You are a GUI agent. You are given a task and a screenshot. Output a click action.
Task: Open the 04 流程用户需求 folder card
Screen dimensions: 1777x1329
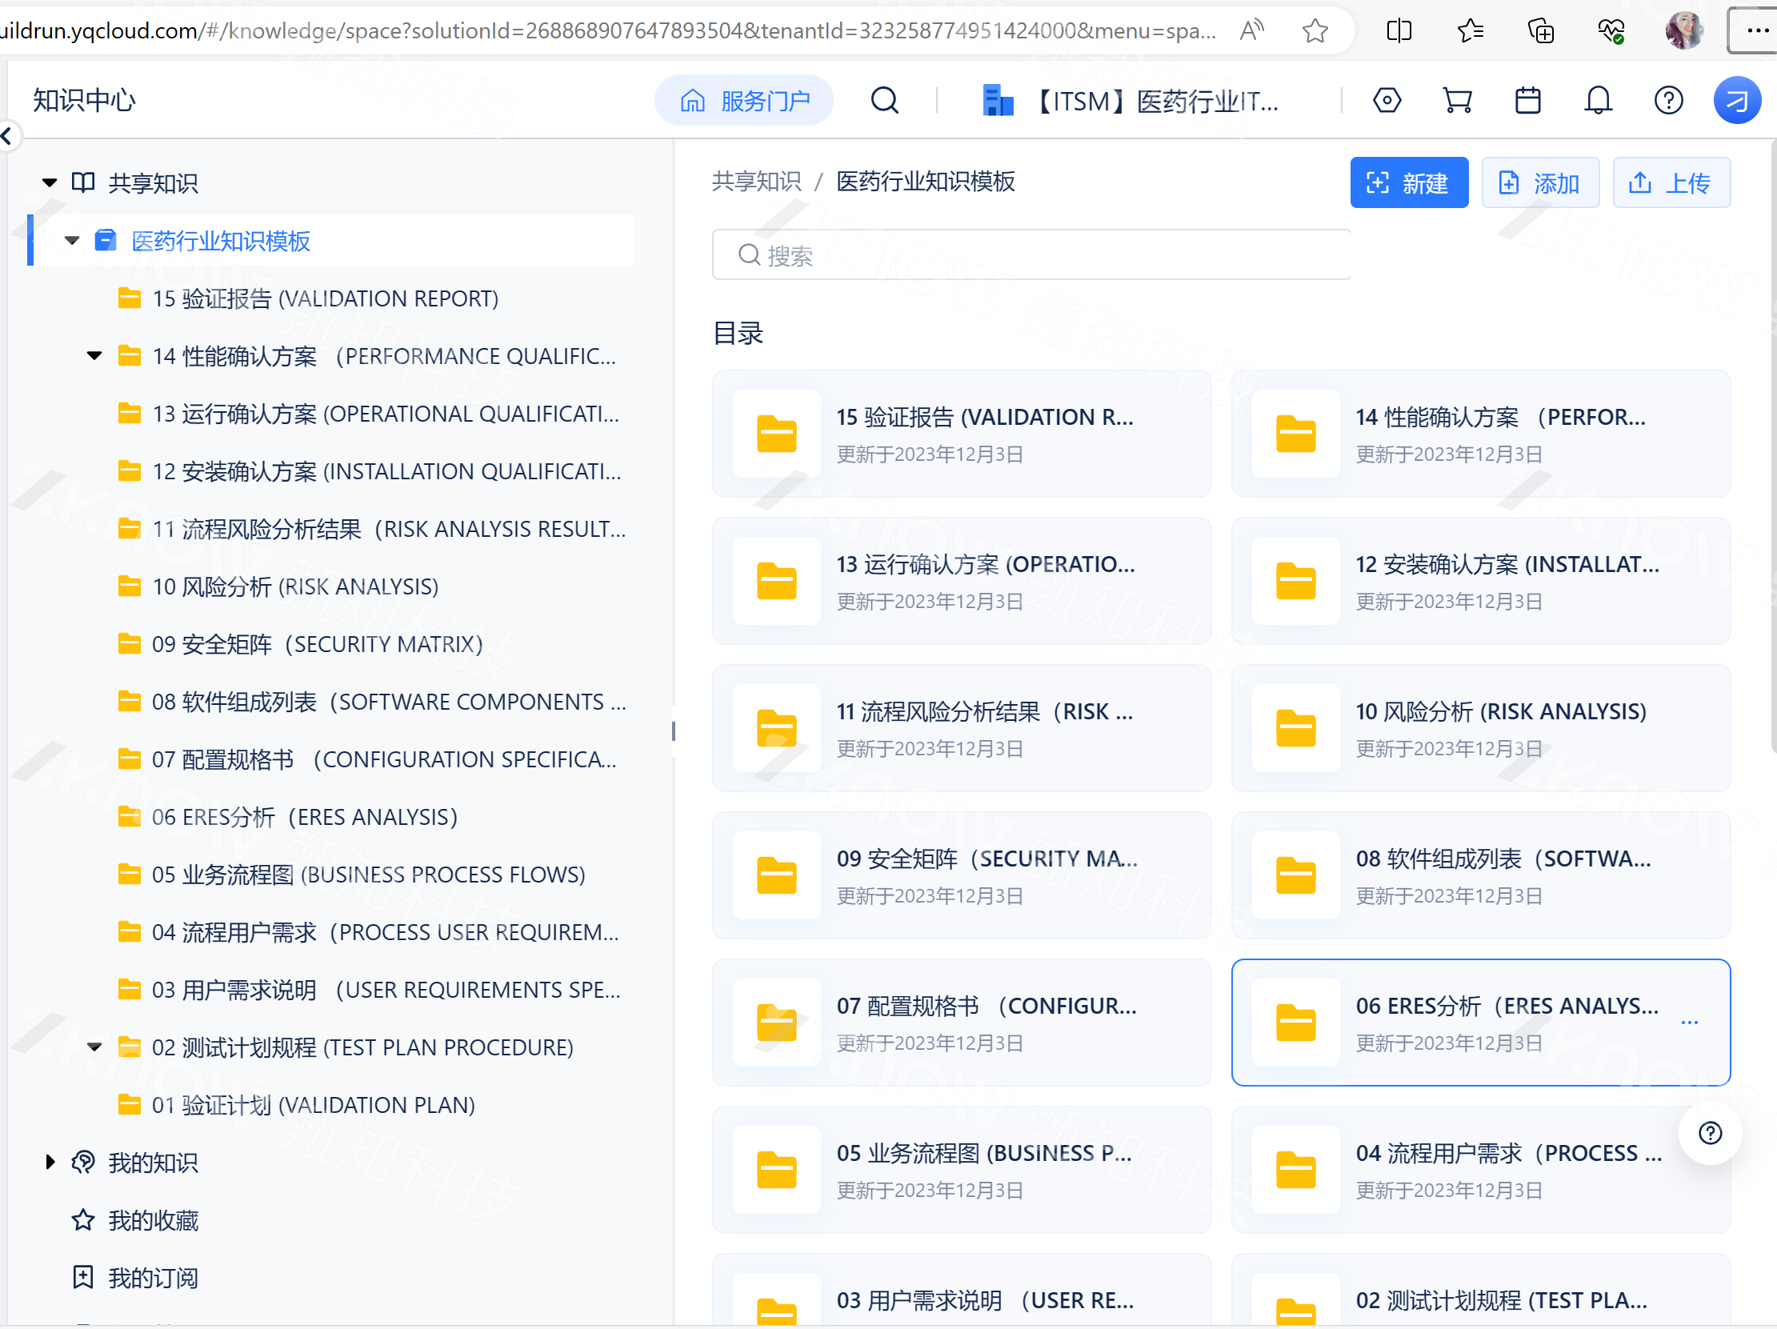coord(1480,1169)
